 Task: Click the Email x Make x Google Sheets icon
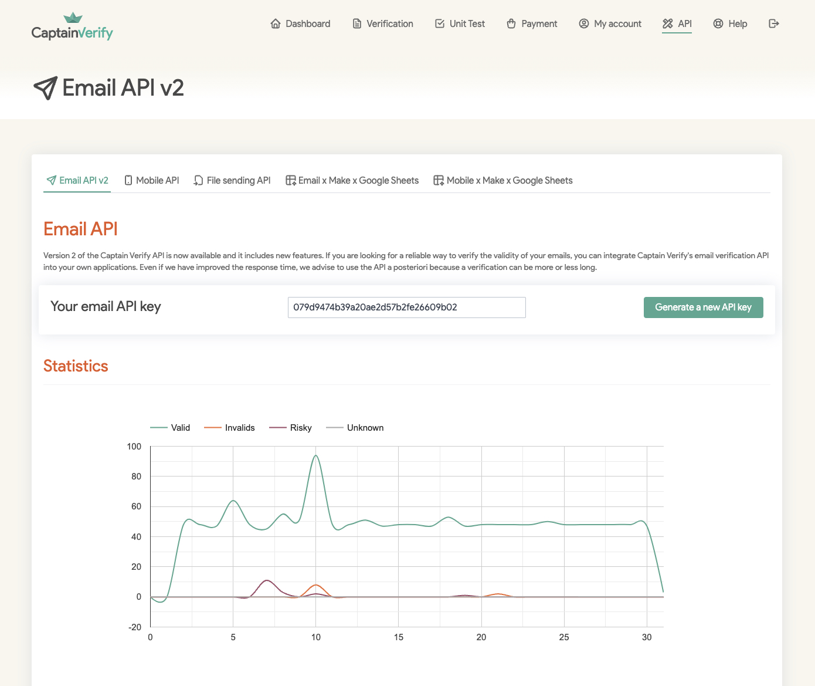(291, 180)
